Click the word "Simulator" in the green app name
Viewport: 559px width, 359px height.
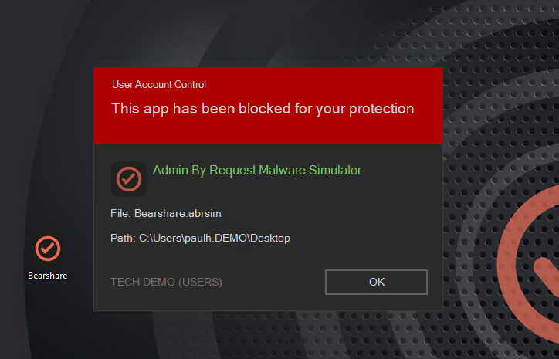(x=335, y=170)
